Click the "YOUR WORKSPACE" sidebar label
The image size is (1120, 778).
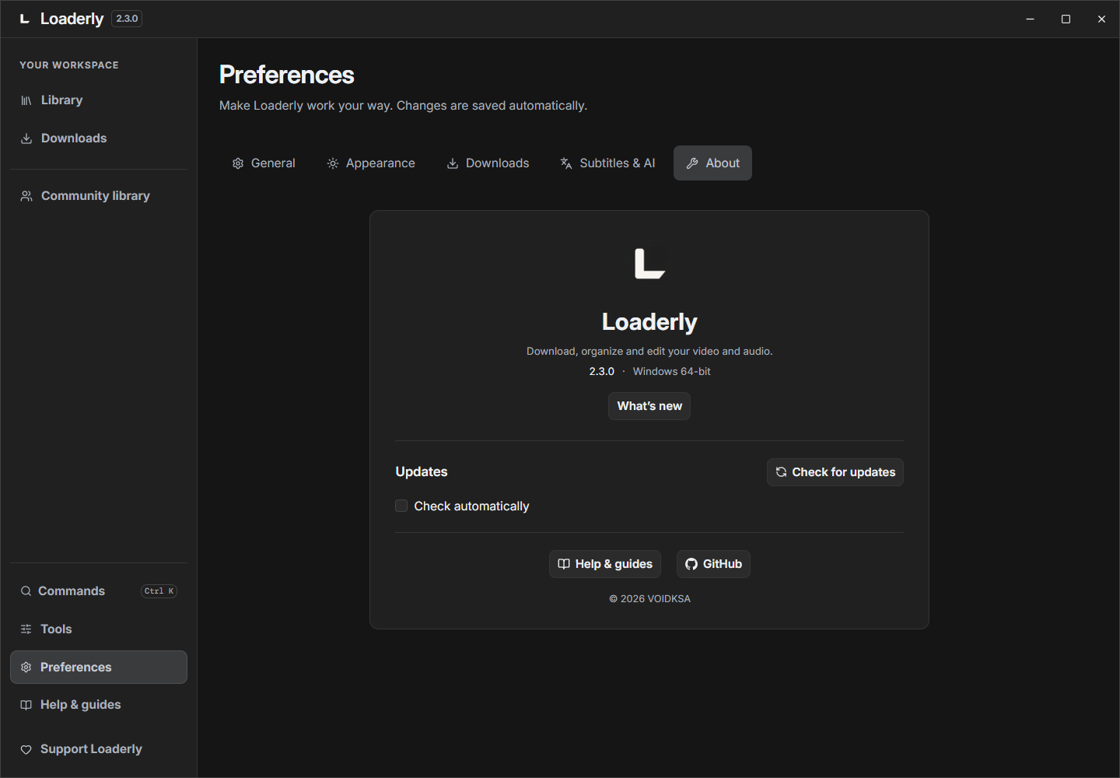click(x=69, y=65)
